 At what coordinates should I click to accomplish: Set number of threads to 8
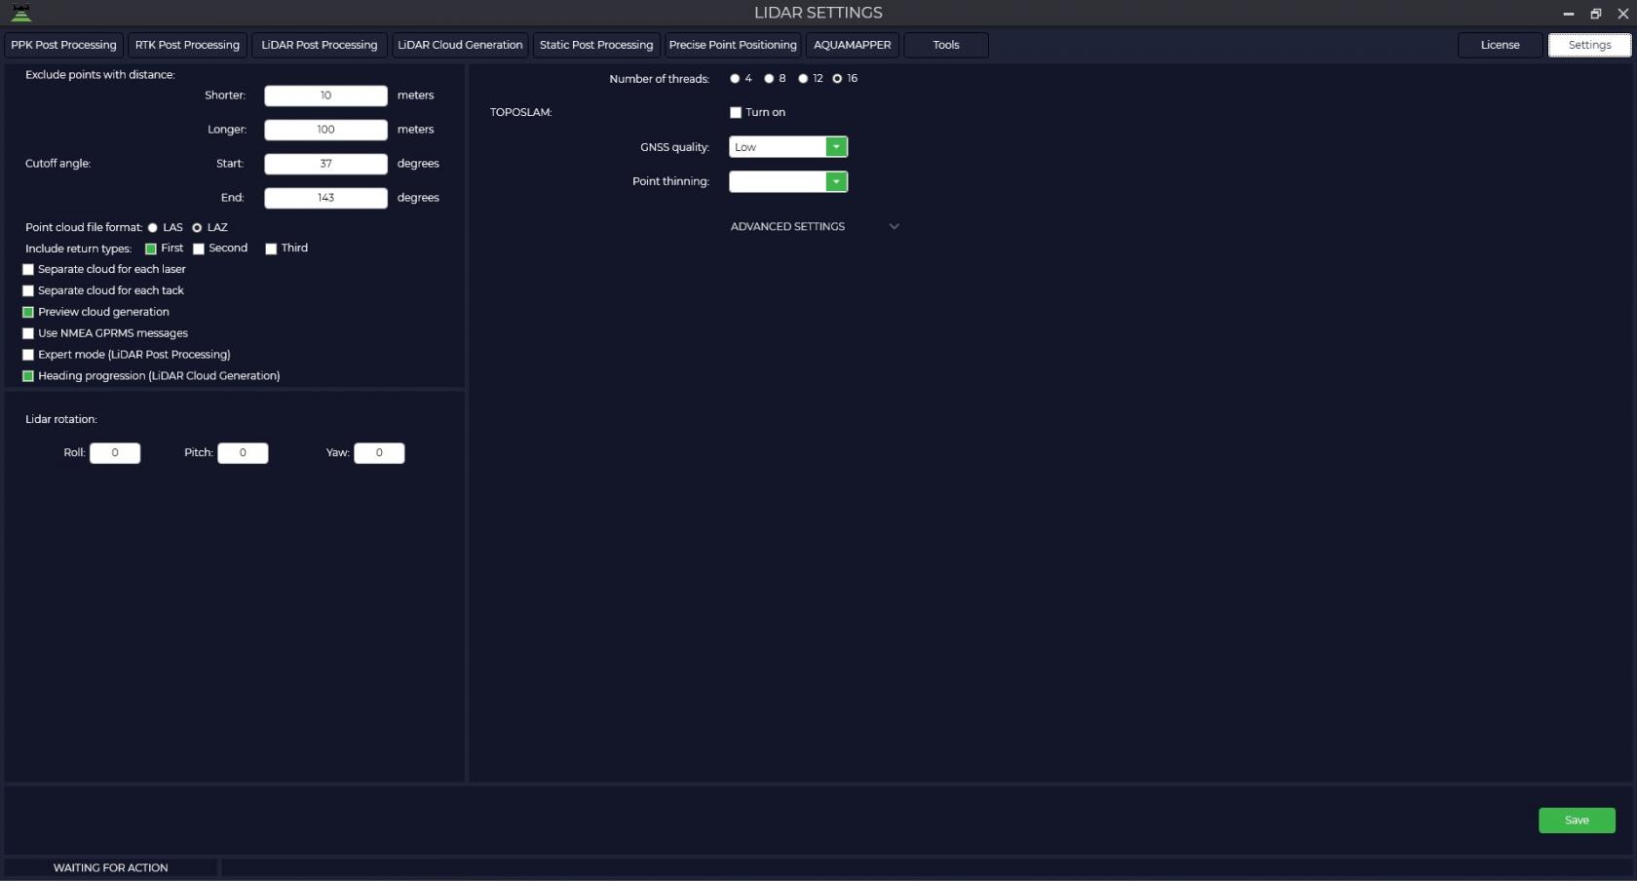coord(769,79)
